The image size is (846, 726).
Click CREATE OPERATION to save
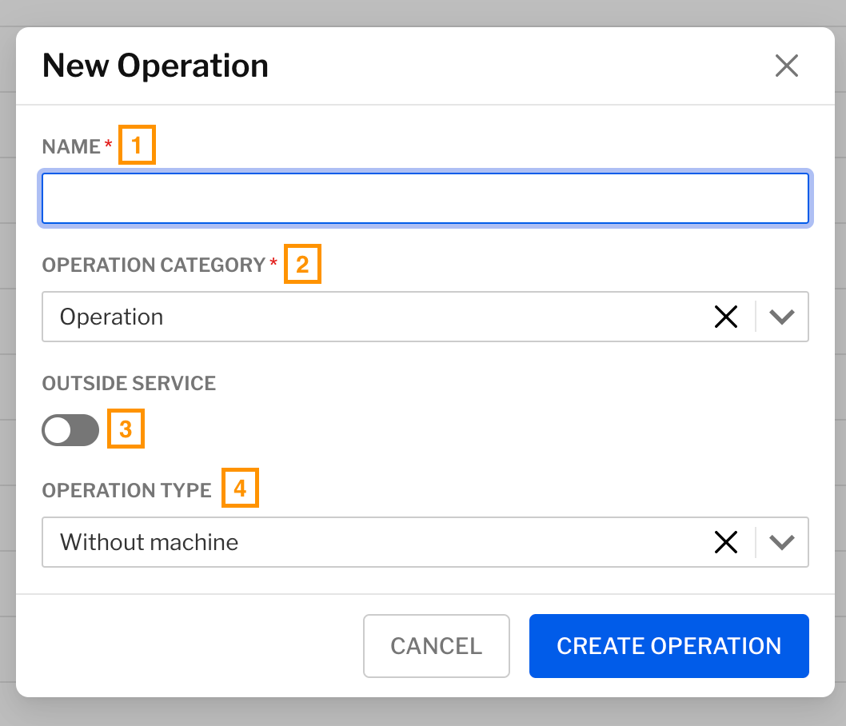(x=668, y=646)
